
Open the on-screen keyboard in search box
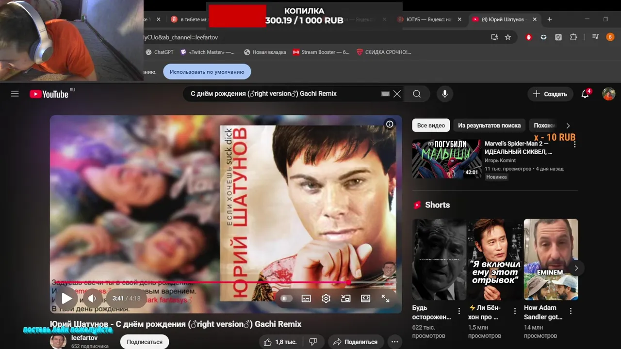[386, 94]
